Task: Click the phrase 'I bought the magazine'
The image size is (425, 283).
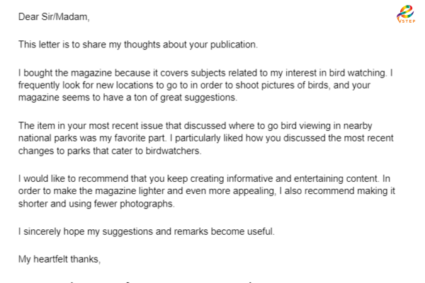Action: 65,73
